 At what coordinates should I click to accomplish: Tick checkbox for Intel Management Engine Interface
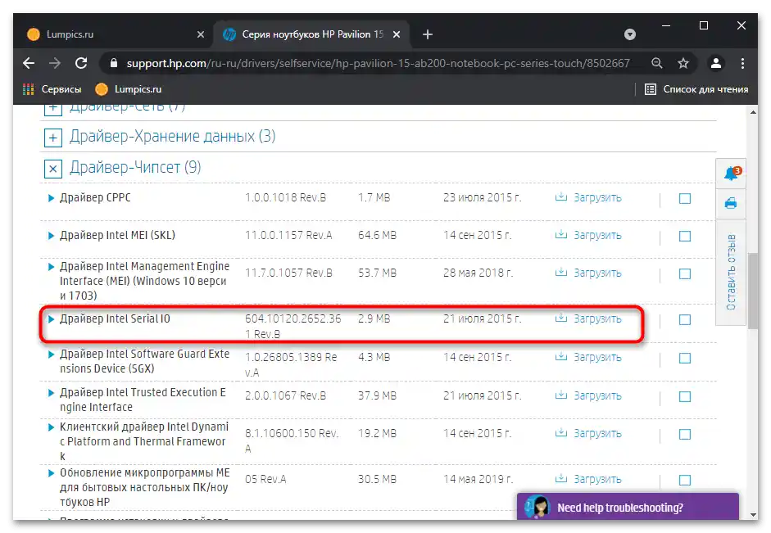click(684, 273)
